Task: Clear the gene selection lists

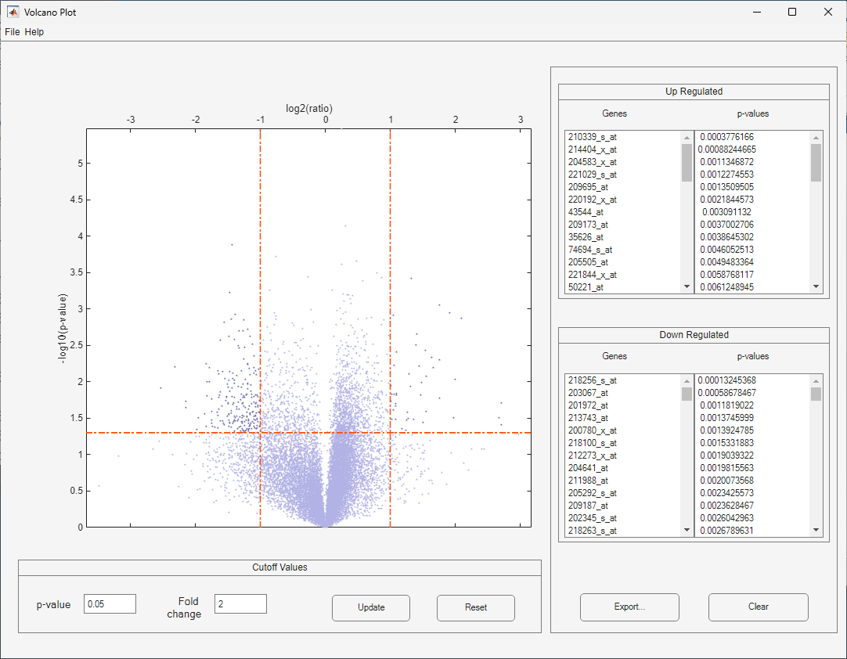Action: (758, 607)
